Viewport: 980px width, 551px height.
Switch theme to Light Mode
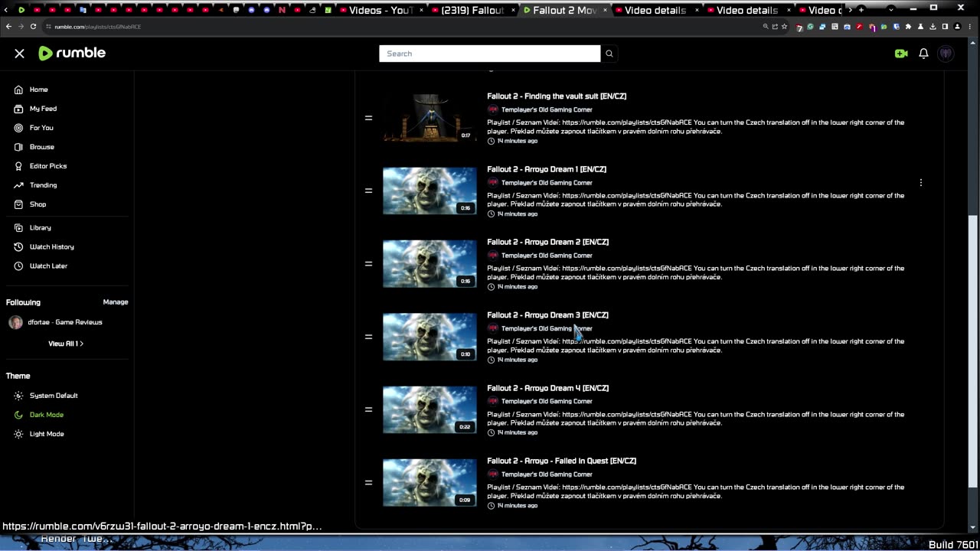(39, 434)
